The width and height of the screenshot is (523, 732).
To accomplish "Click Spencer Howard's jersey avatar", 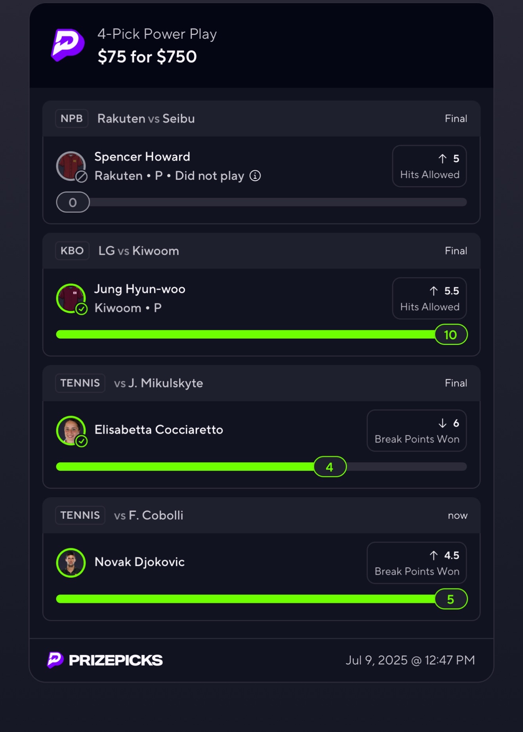I will [71, 166].
